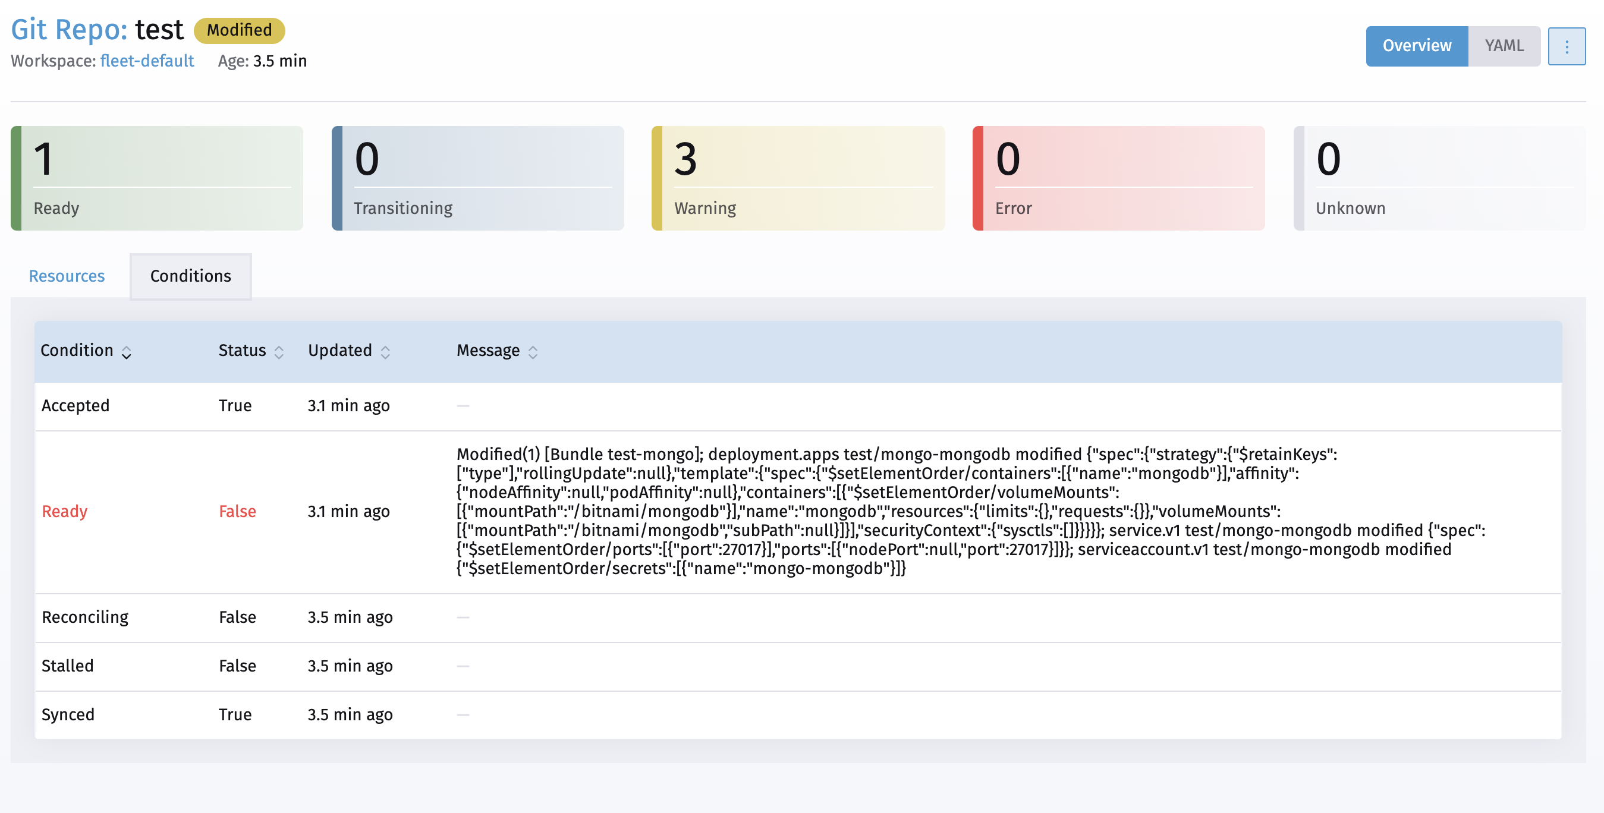Viewport: 1604px width, 813px height.
Task: Open the three-dot actions menu
Action: point(1567,46)
